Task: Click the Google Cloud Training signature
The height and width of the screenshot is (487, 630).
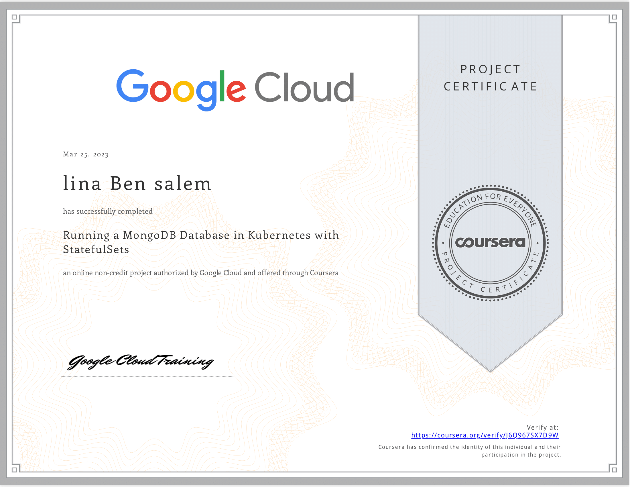Action: click(141, 362)
